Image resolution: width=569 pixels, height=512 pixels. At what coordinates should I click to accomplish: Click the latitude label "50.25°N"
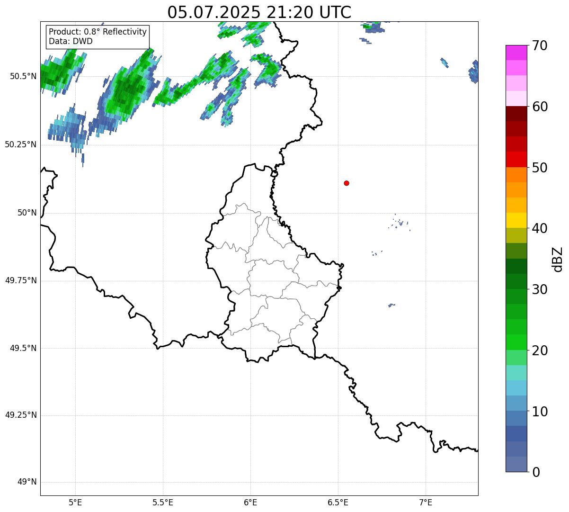click(21, 144)
